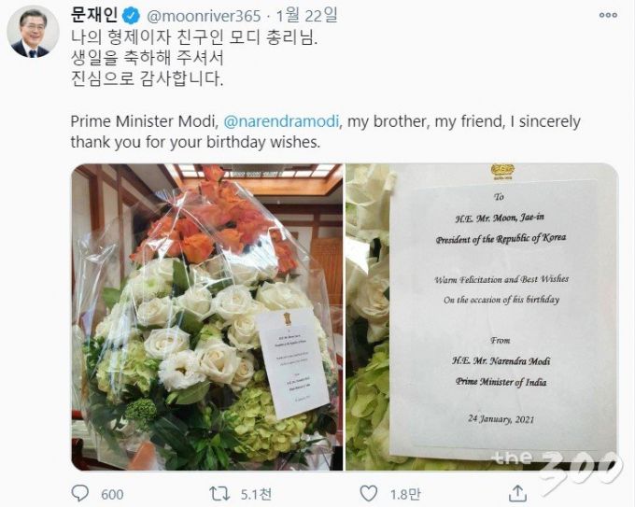
Task: Click the blue verified badge
Action: click(131, 16)
